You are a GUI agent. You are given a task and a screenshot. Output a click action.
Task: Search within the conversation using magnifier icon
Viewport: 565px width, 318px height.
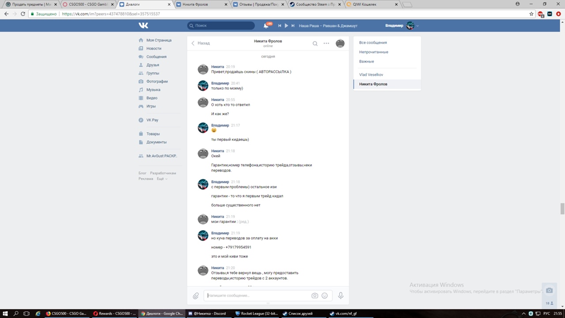coord(315,43)
